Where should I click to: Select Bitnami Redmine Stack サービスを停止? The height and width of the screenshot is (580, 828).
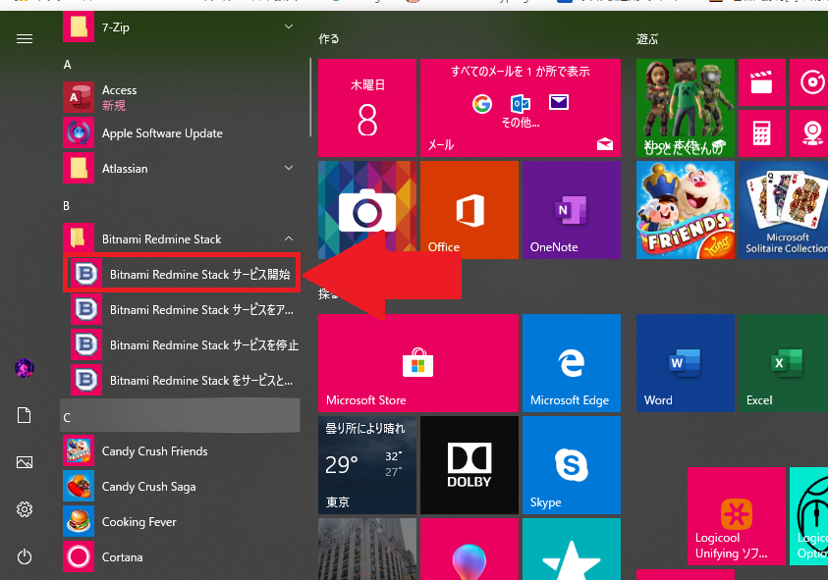(185, 344)
